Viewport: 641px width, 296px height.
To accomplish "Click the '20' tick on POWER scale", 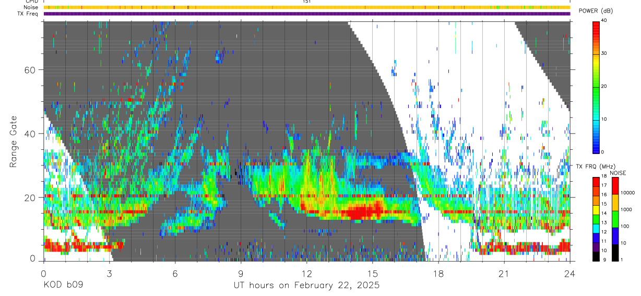I will click(605, 86).
